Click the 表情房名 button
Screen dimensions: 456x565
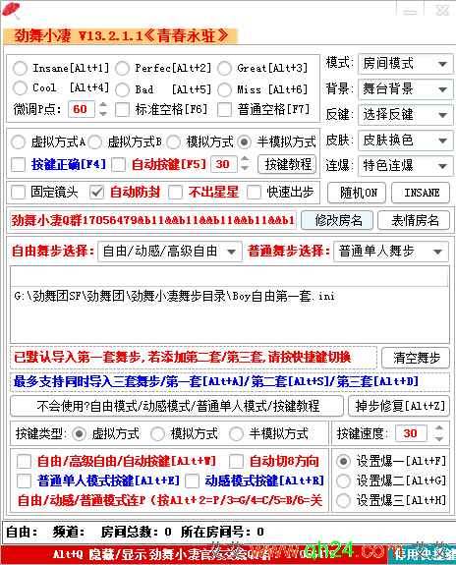414,220
